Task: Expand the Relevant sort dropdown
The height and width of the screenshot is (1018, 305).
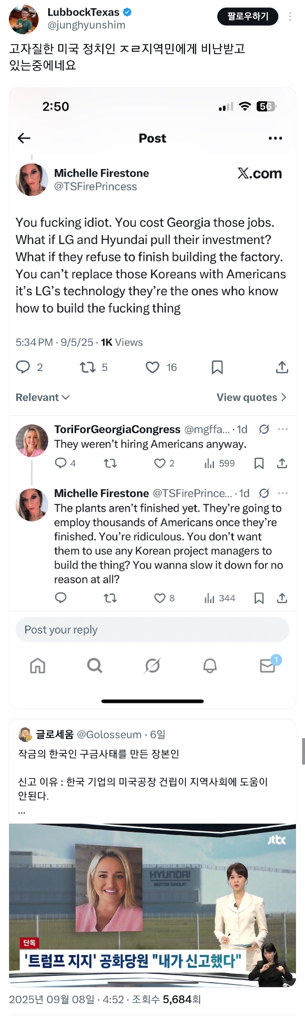Action: pyautogui.click(x=42, y=397)
